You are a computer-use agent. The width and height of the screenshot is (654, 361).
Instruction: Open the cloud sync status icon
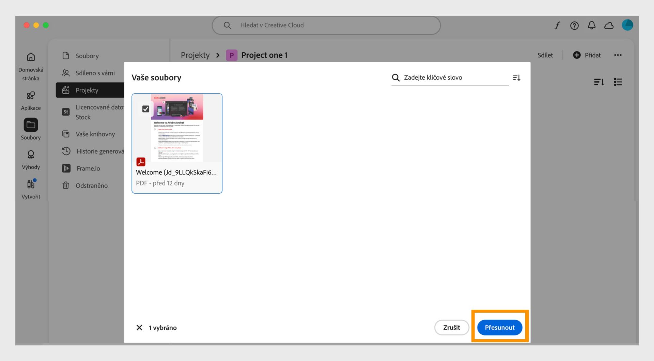click(x=609, y=26)
